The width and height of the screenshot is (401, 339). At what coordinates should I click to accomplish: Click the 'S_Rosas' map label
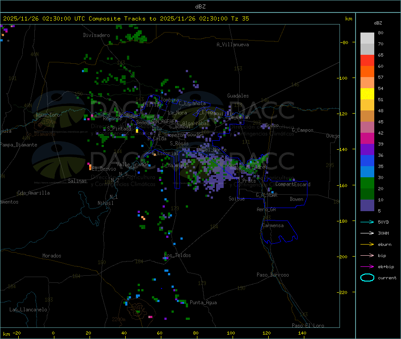point(179,143)
